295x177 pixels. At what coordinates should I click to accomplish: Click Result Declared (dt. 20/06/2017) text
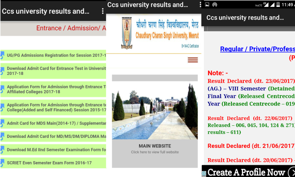coord(250,160)
